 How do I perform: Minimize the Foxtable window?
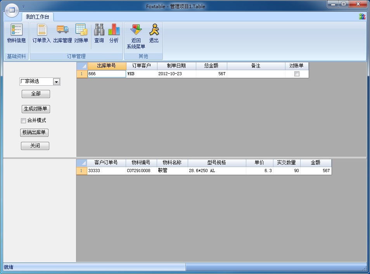[333, 4]
